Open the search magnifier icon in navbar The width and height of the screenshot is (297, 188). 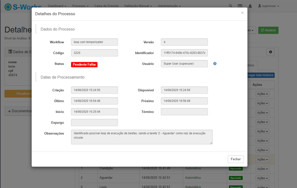(x=231, y=6)
